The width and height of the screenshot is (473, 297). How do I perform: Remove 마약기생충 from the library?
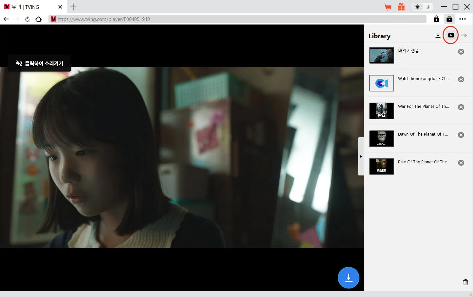[x=461, y=52]
